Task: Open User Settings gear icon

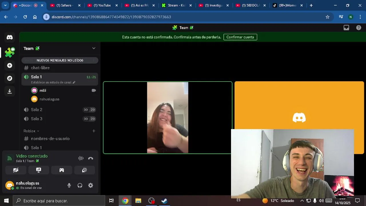Action: click(x=91, y=185)
